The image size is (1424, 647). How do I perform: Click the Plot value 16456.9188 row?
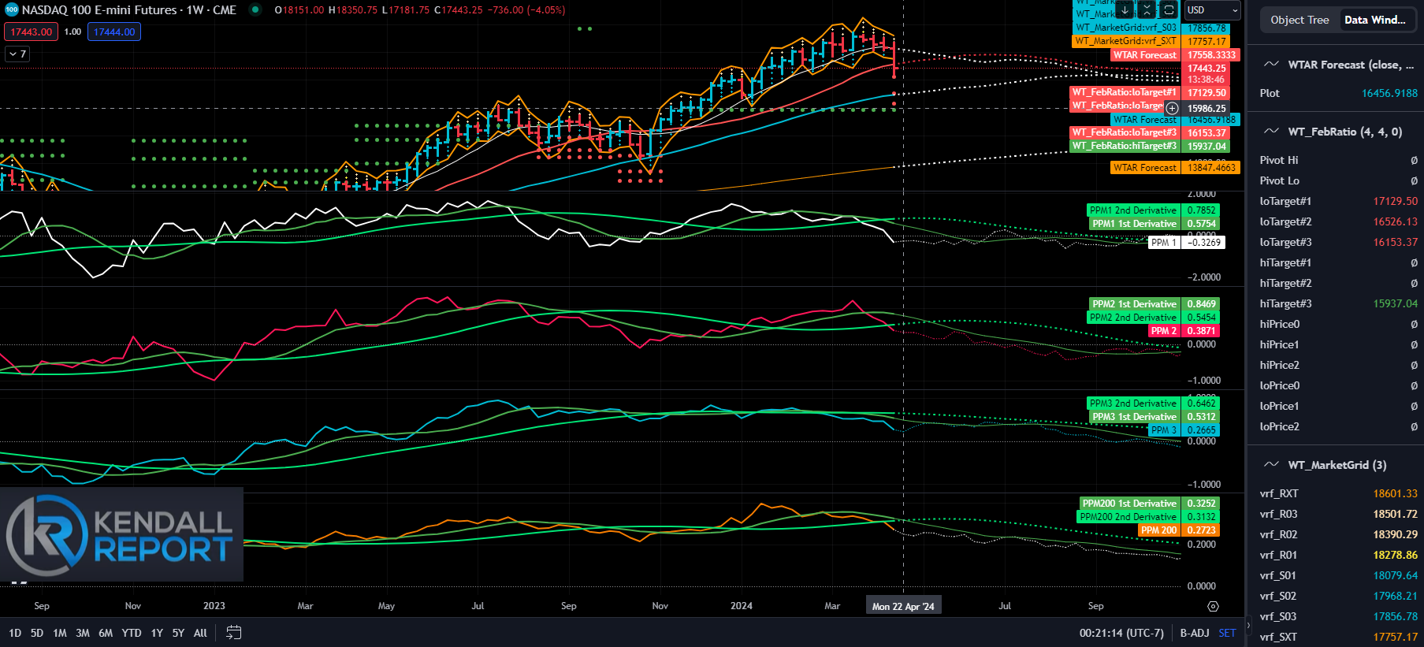click(1337, 93)
